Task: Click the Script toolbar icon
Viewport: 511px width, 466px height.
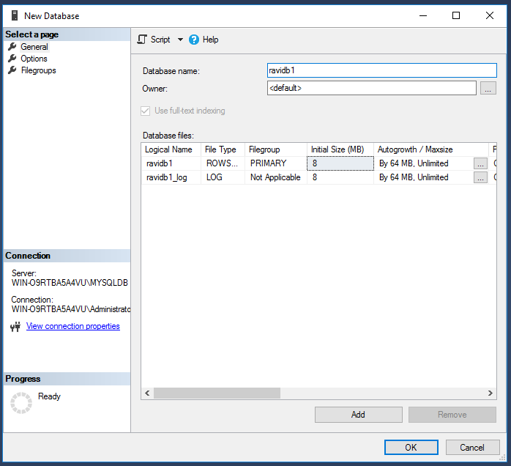Action: coord(143,40)
